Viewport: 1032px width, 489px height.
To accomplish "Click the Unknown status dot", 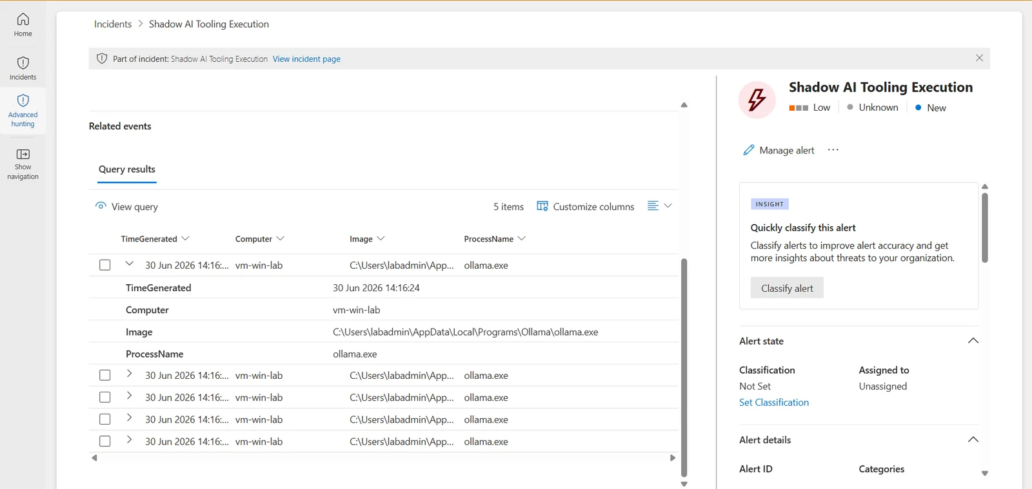I will click(x=851, y=108).
